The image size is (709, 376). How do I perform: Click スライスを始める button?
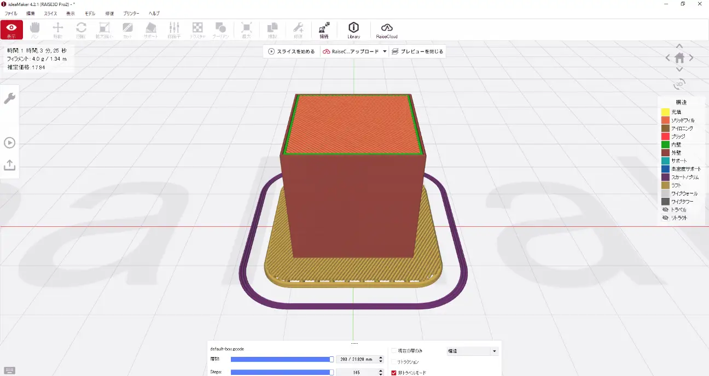point(292,51)
